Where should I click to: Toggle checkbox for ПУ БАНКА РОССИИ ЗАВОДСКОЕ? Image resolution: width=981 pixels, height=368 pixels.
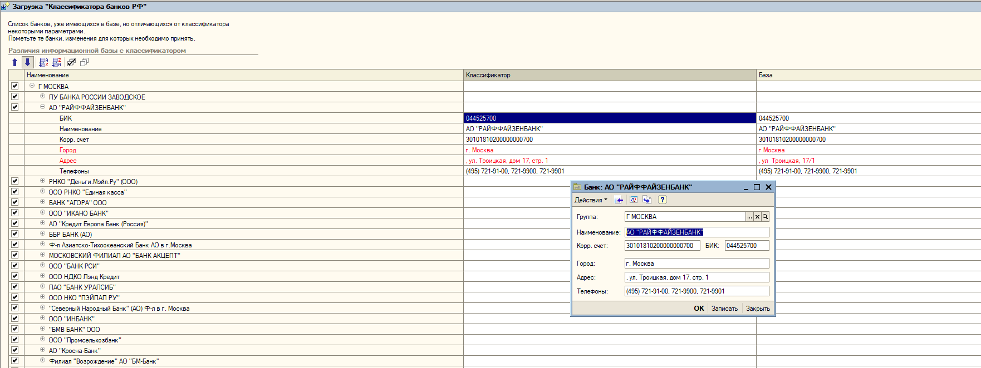tap(14, 97)
